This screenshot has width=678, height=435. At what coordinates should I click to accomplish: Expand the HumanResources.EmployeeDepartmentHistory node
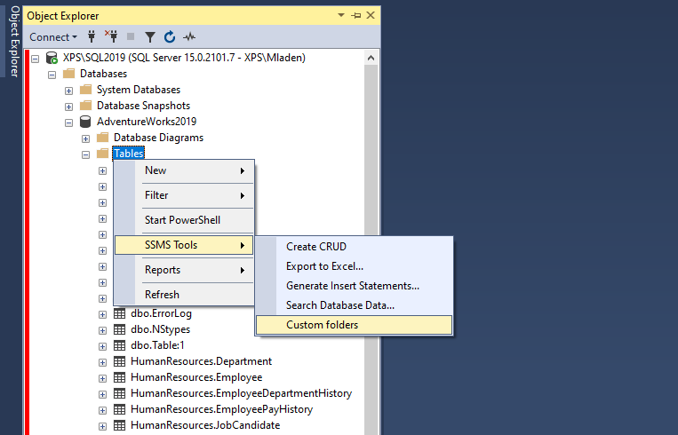102,394
